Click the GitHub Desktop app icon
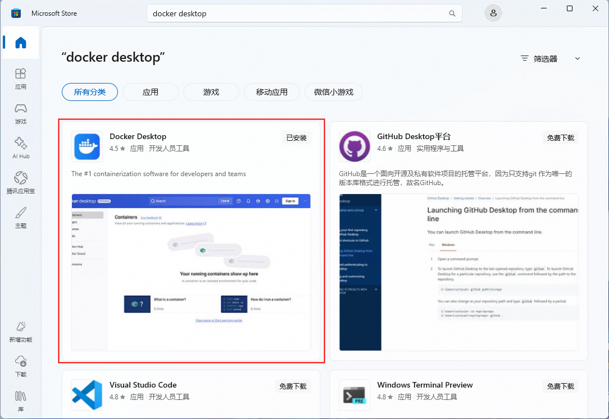Screen dimensions: 609x419 (x=354, y=146)
